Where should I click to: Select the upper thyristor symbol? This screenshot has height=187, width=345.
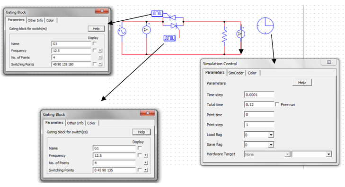coord(172,17)
